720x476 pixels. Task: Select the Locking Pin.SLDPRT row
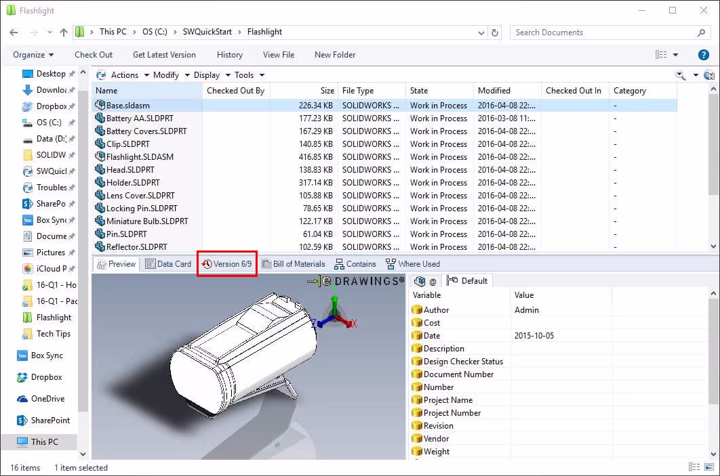[x=384, y=208]
